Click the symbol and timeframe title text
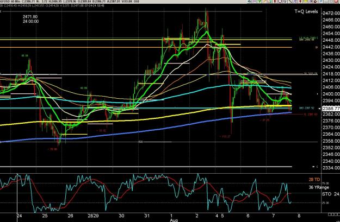The width and height of the screenshot is (340, 222). 10,1
